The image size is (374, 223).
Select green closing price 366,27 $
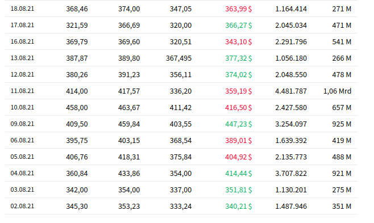point(238,25)
